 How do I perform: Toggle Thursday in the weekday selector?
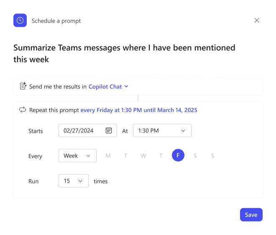click(x=161, y=155)
